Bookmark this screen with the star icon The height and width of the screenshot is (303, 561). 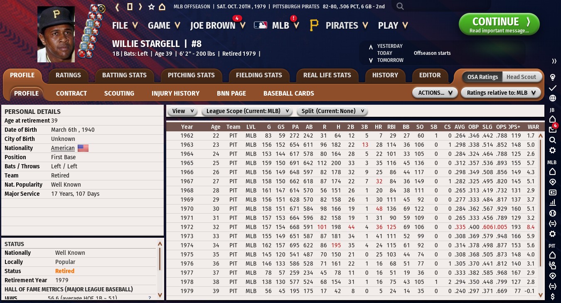(151, 7)
